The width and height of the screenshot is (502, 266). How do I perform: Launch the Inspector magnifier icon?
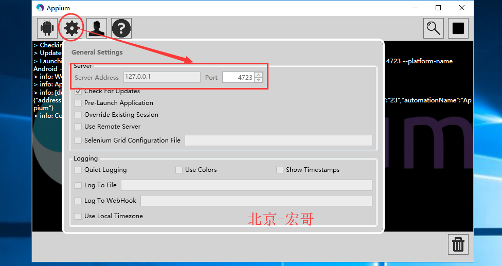pos(434,28)
